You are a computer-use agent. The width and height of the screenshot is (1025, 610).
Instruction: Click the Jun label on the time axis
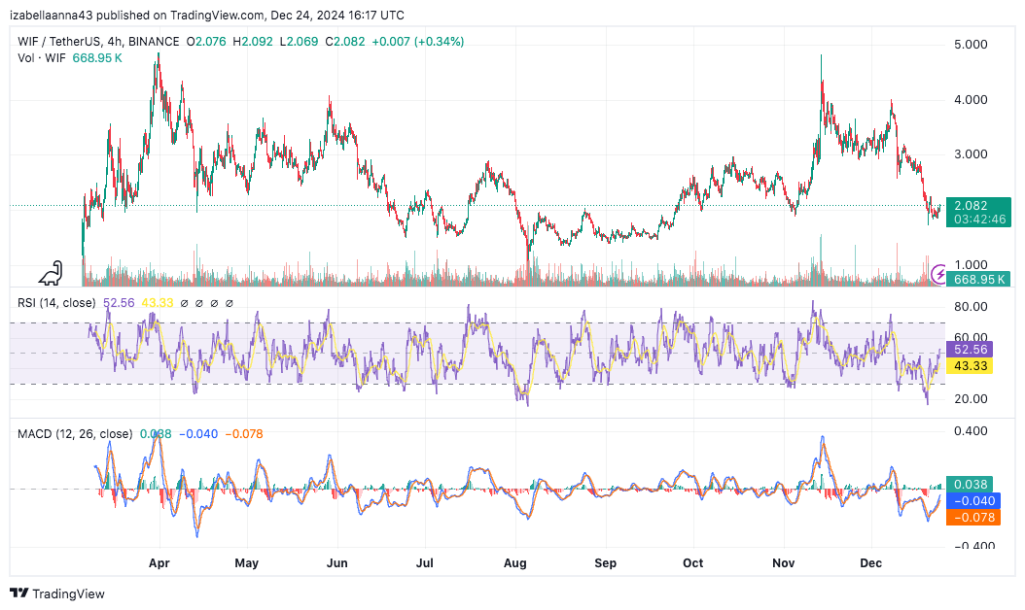[x=336, y=563]
